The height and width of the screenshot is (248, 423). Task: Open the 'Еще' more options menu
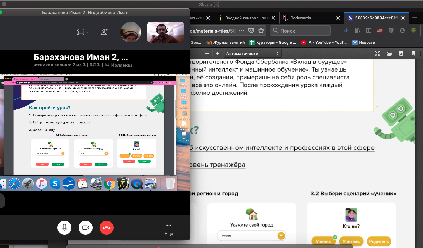169,228
